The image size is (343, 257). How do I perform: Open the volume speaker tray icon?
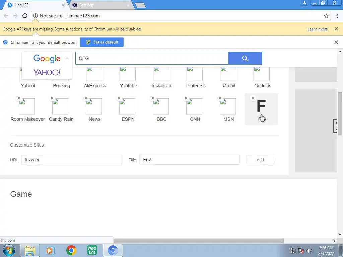click(x=309, y=251)
